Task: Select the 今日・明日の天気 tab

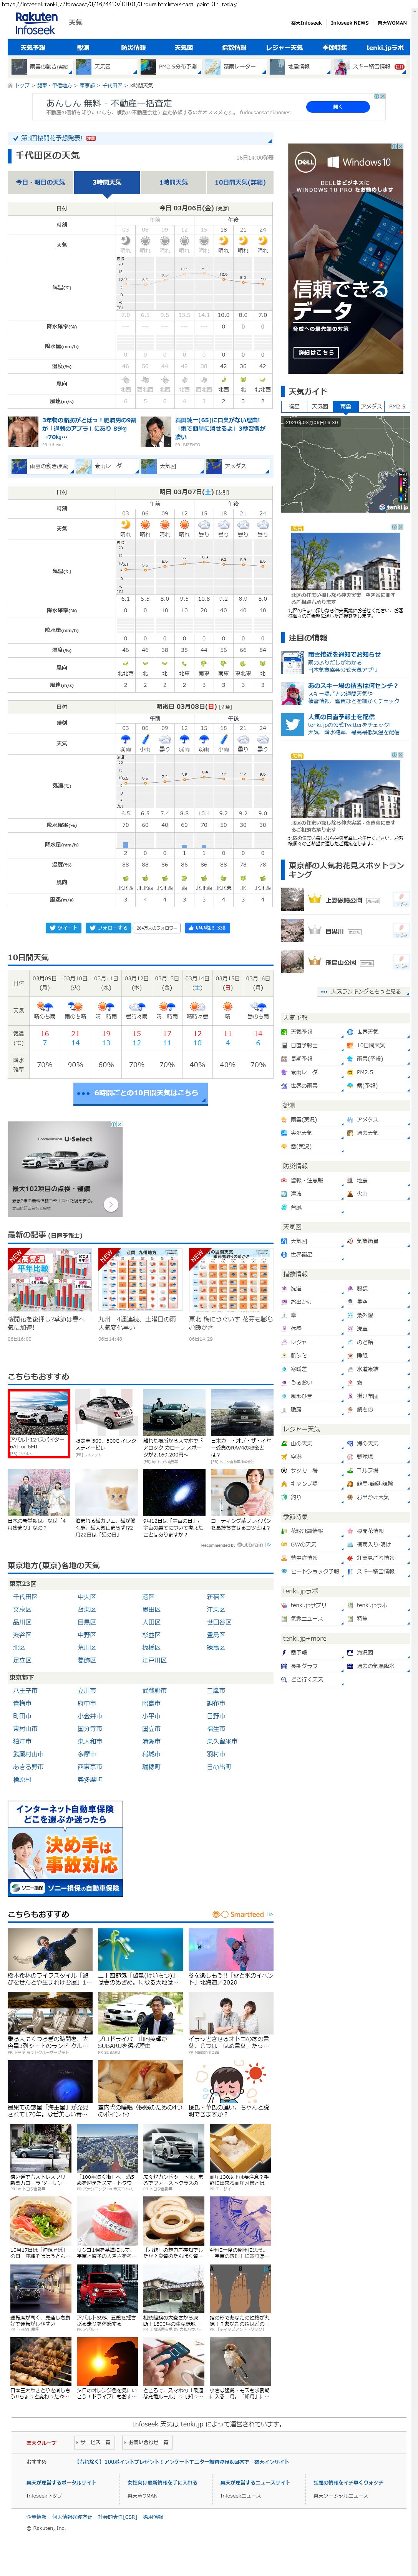Action: (40, 182)
